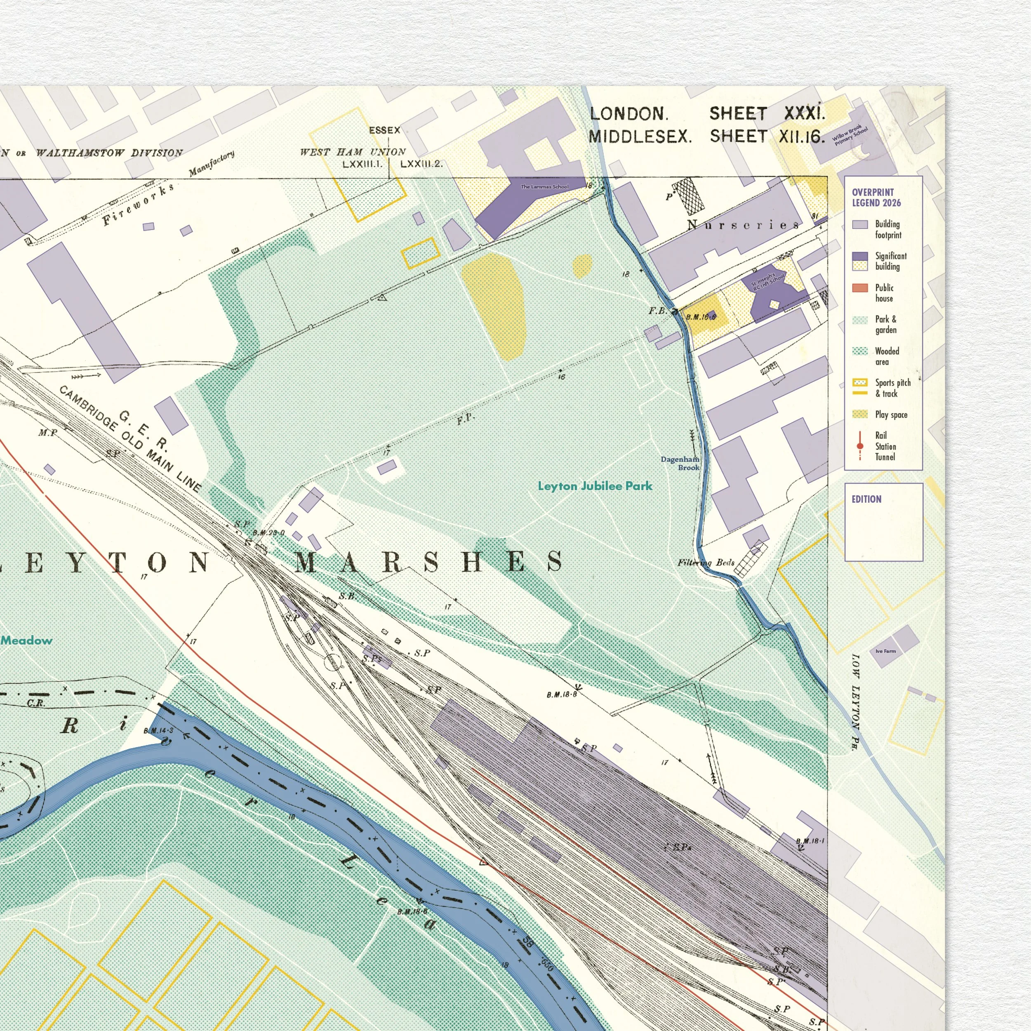Click the 'F.B.' footbridge label
Screen dimensions: 1031x1031
[658, 311]
